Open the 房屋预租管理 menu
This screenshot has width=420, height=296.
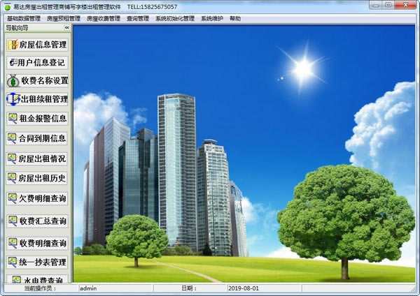click(64, 19)
